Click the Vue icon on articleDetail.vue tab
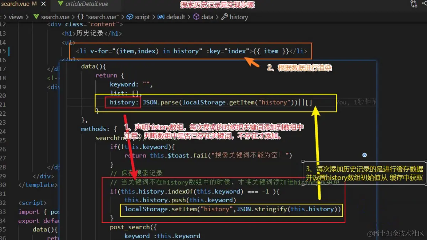 (x=61, y=4)
